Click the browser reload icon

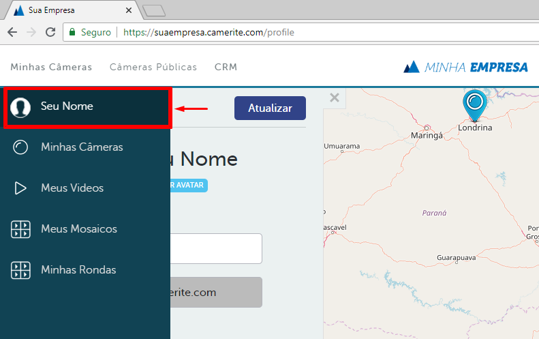coord(50,32)
